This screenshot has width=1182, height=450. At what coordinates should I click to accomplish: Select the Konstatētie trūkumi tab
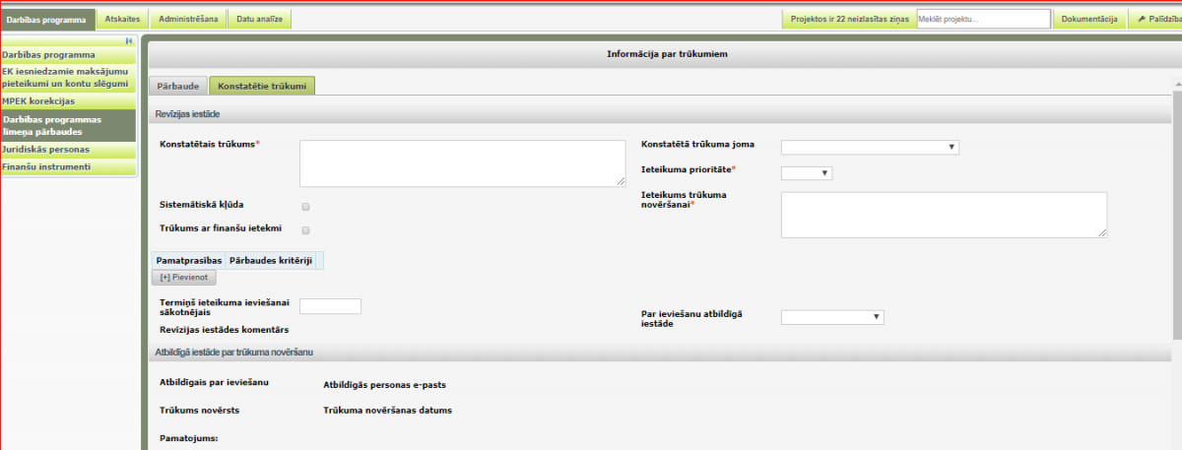[262, 87]
